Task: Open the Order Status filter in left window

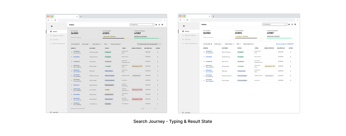Action: [97, 44]
